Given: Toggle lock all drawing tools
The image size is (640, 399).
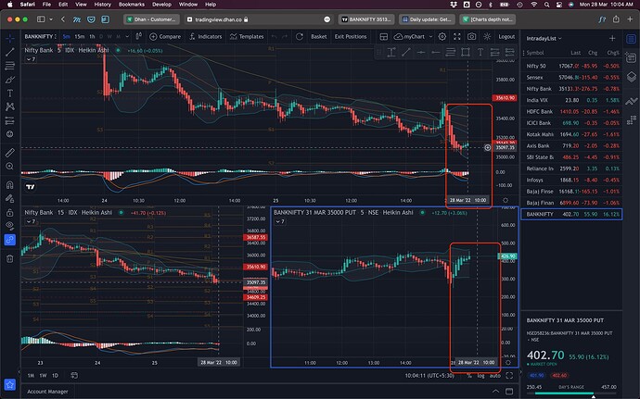Looking at the screenshot, I should pyautogui.click(x=10, y=212).
